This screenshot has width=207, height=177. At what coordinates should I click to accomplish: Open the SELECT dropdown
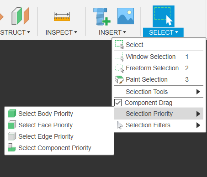[163, 32]
